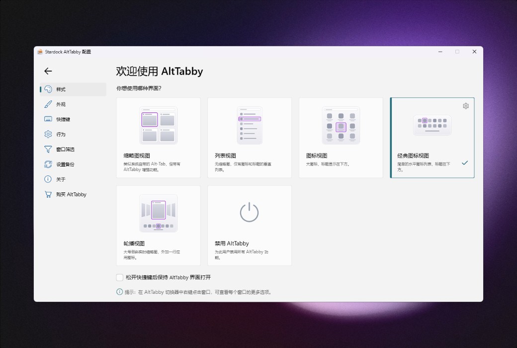Open the 窗口筛选 section
This screenshot has width=517, height=348.
73,150
